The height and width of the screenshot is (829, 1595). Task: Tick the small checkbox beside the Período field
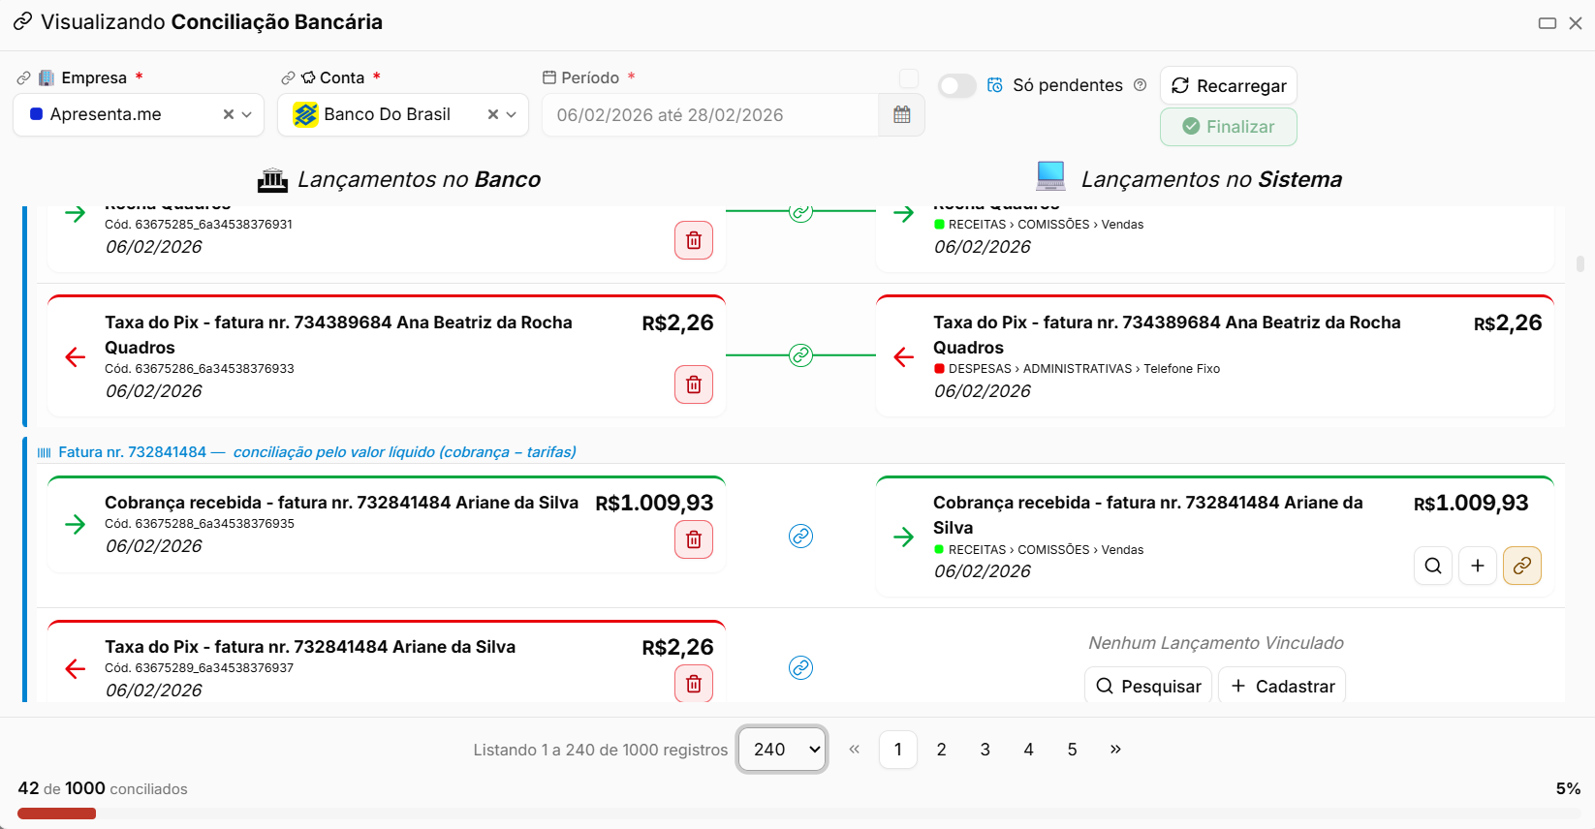(909, 78)
